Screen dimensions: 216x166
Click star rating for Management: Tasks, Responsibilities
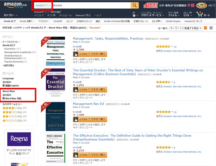(163, 47)
